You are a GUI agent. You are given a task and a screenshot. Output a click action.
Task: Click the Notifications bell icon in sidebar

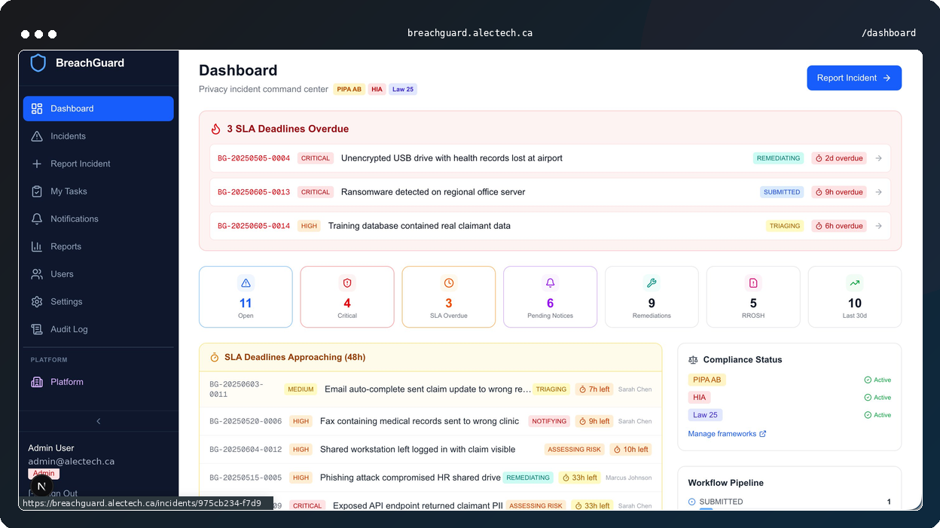(37, 219)
